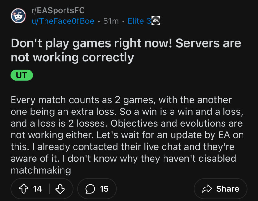This screenshot has height=201, width=258.
Task: Click the comment count showing 15
Action: point(104,189)
